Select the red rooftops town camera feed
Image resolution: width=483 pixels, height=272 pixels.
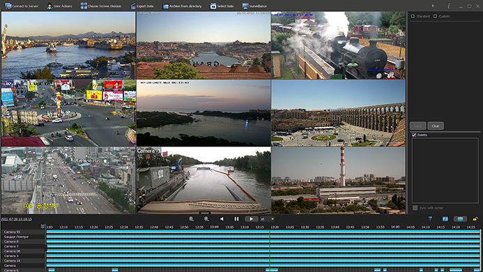204,45
